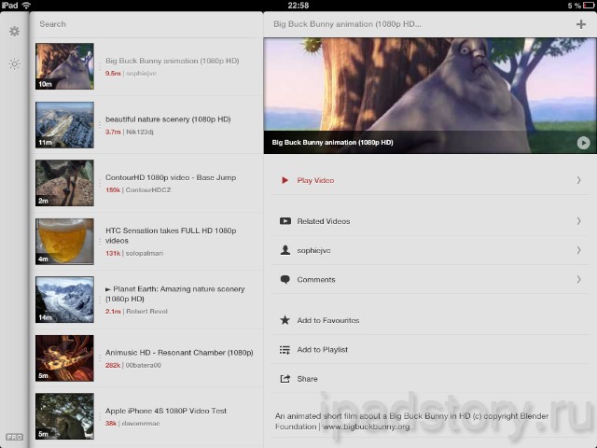Expand the sophiejvc channel chevron
597x448 pixels.
tap(578, 250)
